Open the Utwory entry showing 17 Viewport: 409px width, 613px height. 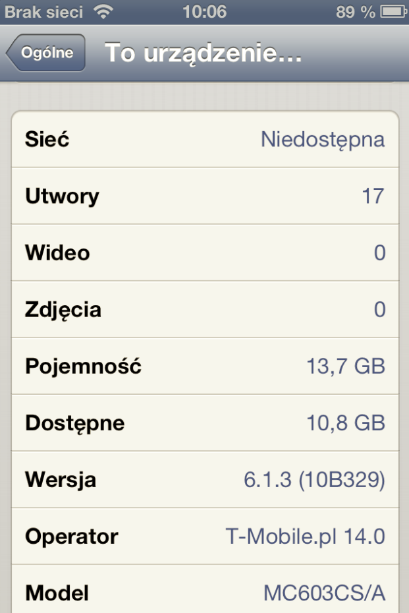click(204, 196)
